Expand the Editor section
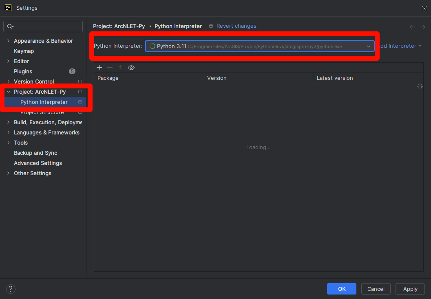 (8, 61)
